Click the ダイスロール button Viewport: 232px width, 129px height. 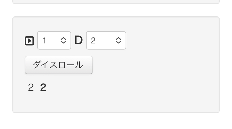58,65
